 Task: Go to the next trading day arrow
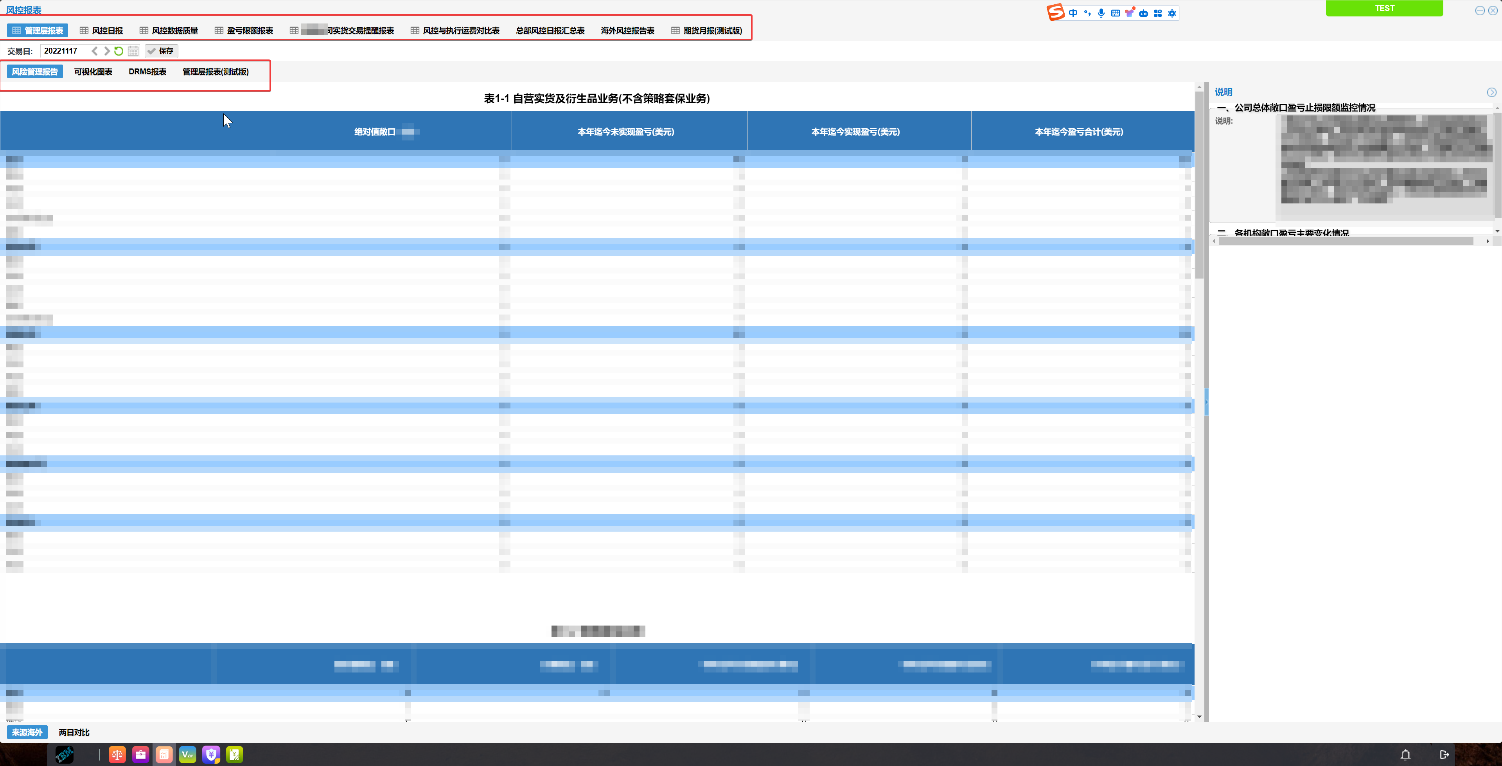pos(107,51)
